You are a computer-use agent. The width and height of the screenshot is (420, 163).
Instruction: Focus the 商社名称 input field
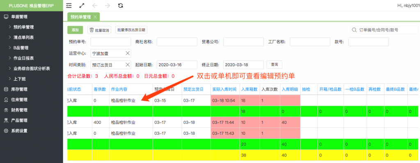[x=177, y=42]
